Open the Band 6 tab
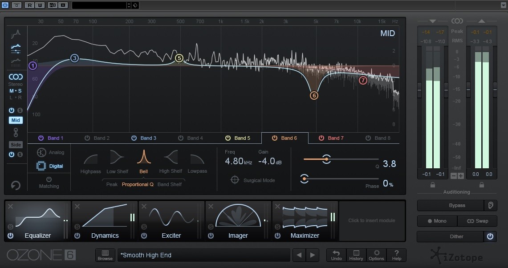The width and height of the screenshot is (508, 268). click(285, 138)
